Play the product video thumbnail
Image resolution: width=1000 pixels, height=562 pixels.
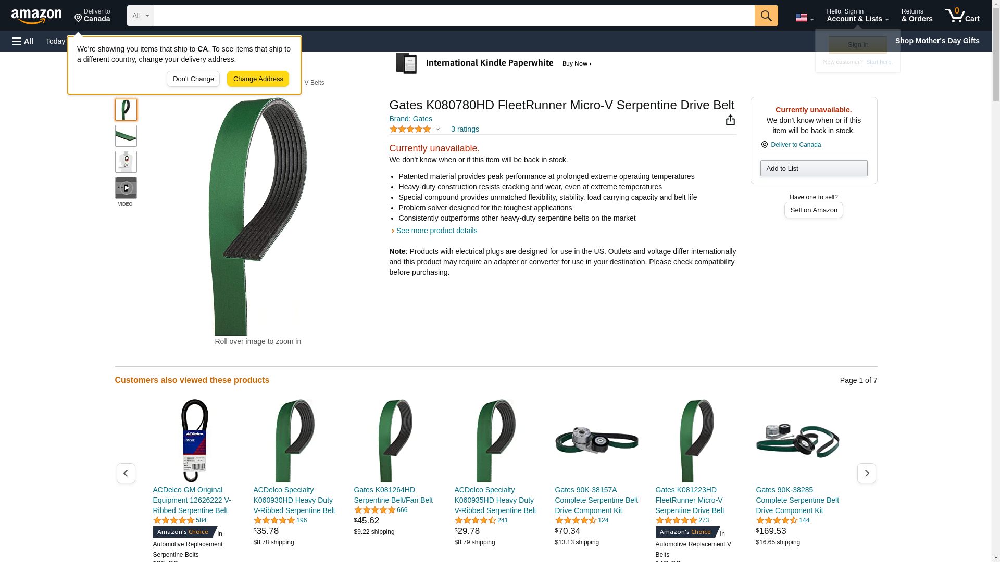click(126, 188)
